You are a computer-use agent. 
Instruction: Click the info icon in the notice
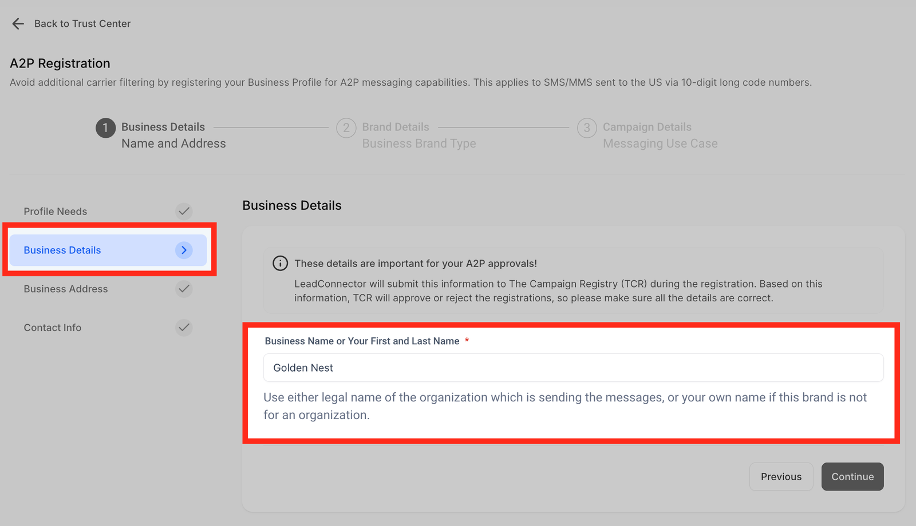280,264
